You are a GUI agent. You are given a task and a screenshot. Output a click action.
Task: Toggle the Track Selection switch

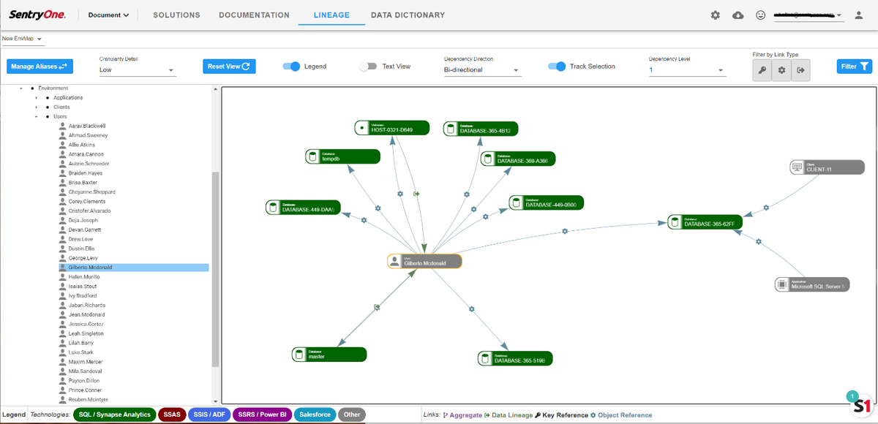coord(557,67)
